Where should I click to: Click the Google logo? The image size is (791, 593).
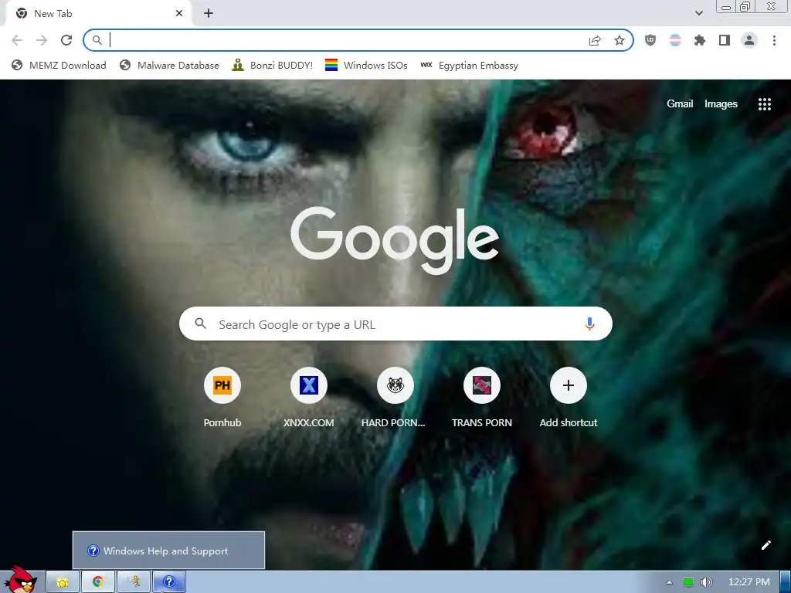pyautogui.click(x=395, y=240)
